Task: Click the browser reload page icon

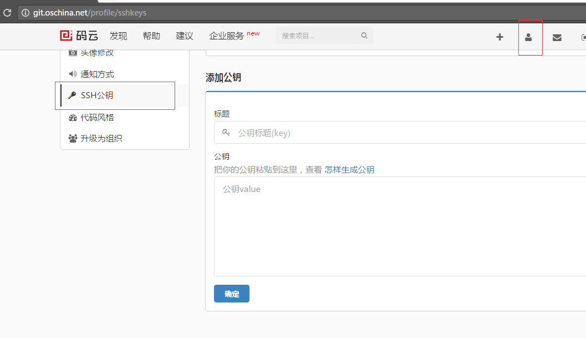Action: pos(7,12)
